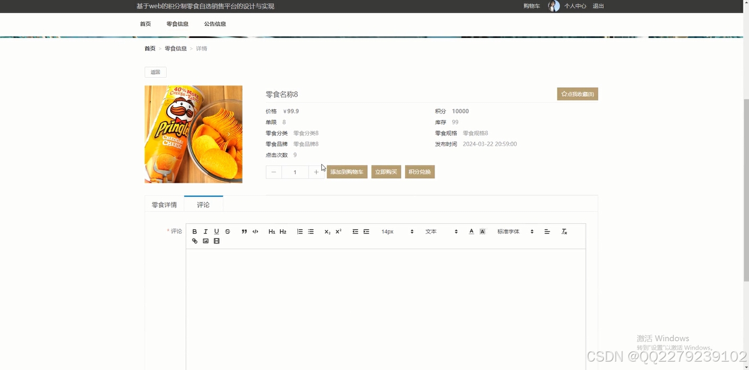
Task: Enable subscript formatting in editor
Action: [326, 231]
